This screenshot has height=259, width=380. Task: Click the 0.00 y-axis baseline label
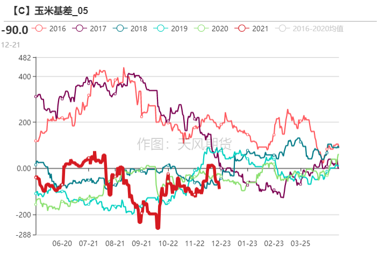tap(24, 168)
